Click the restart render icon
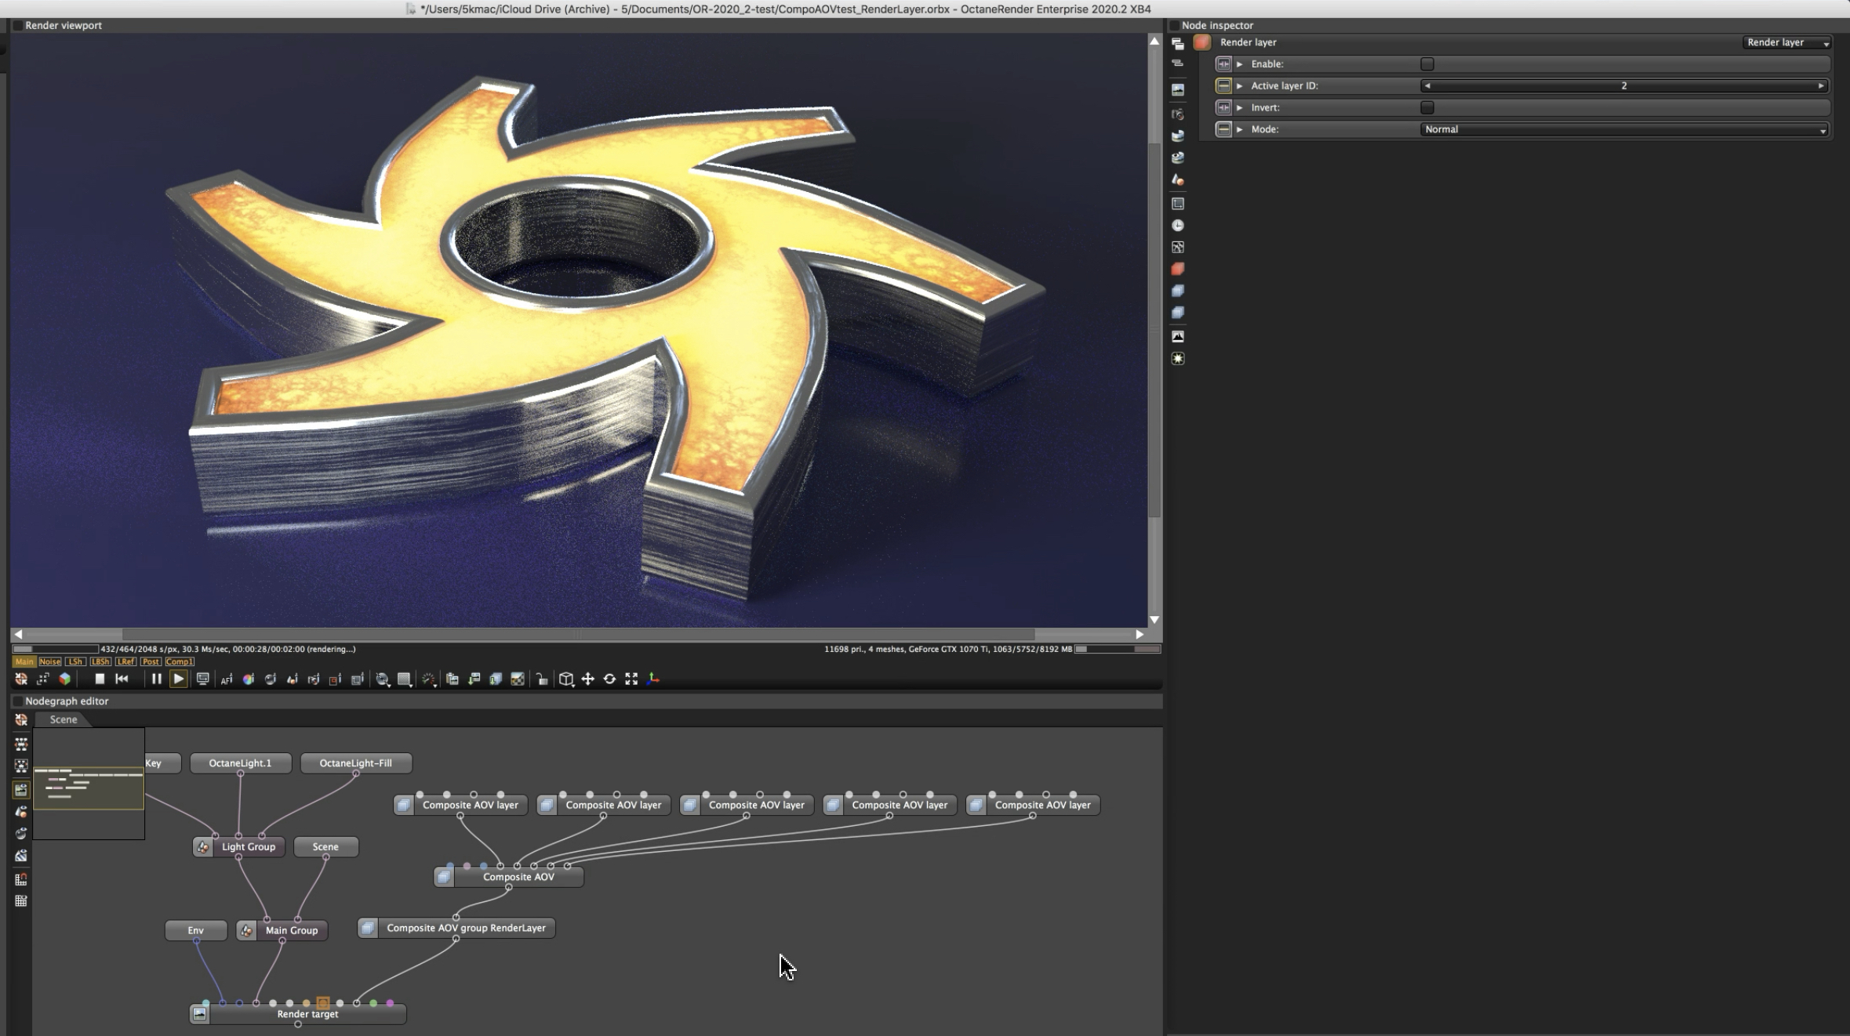This screenshot has height=1036, width=1850. tap(122, 679)
